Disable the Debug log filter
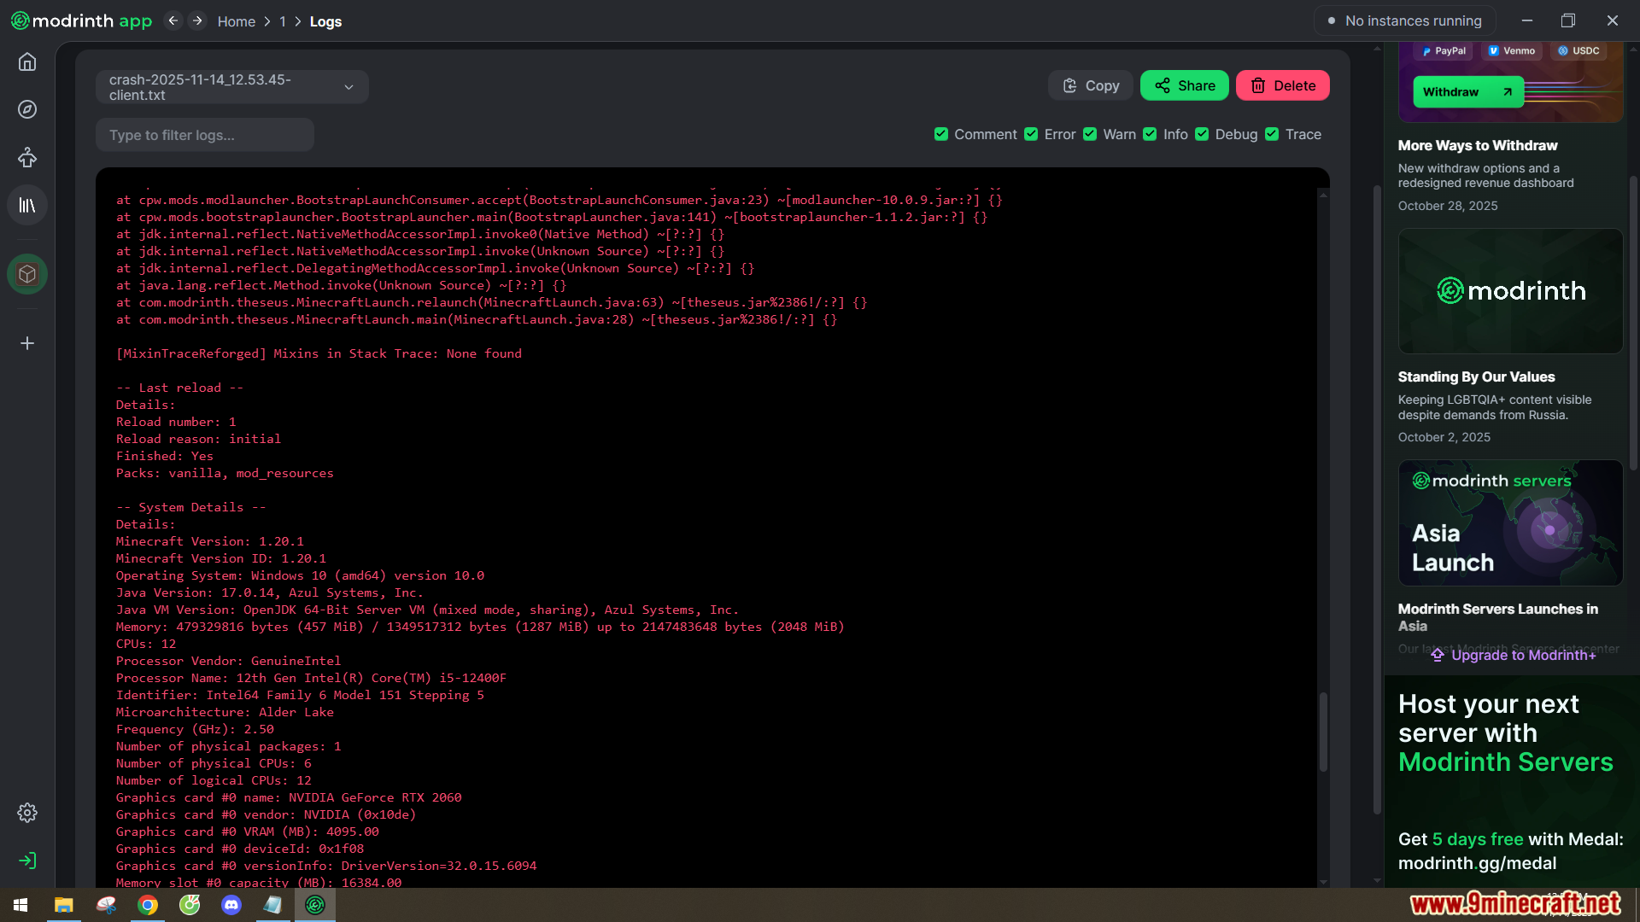Image resolution: width=1640 pixels, height=922 pixels. point(1202,134)
